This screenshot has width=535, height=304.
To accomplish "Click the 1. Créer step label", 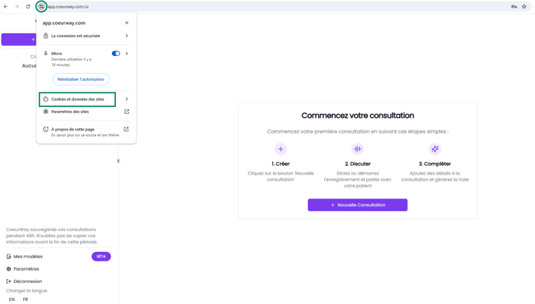I will pos(281,164).
